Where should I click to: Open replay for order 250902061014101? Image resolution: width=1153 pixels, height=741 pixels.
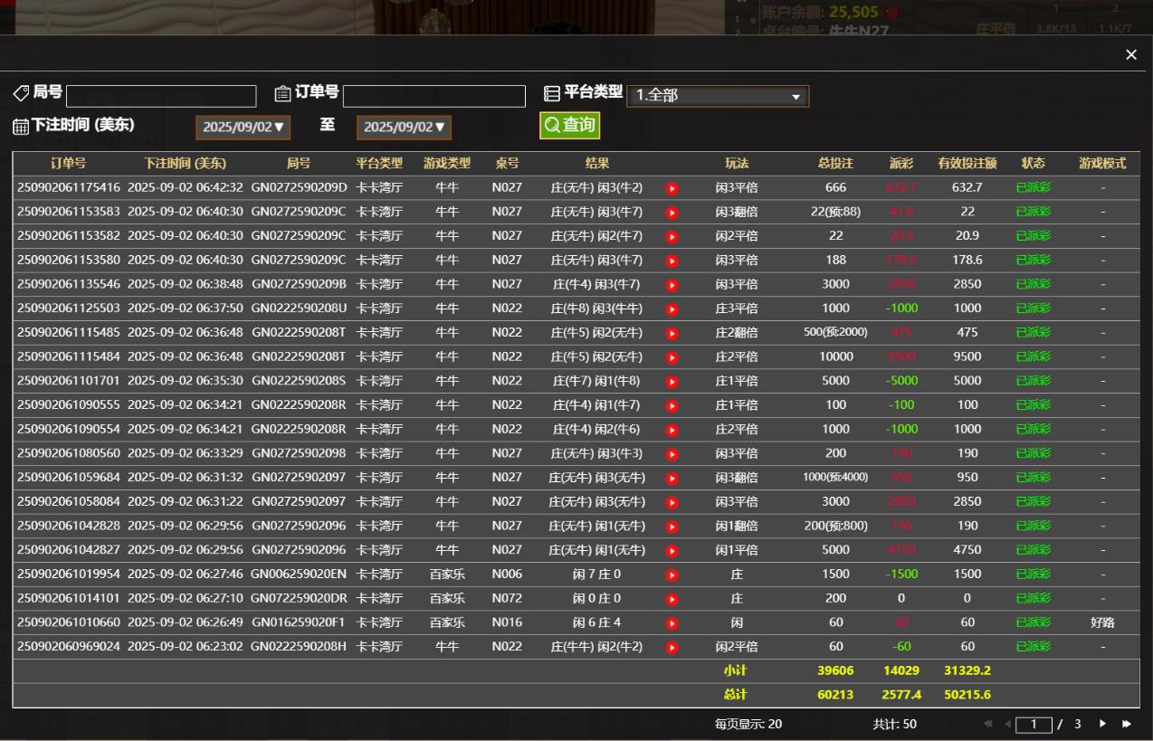pos(672,599)
